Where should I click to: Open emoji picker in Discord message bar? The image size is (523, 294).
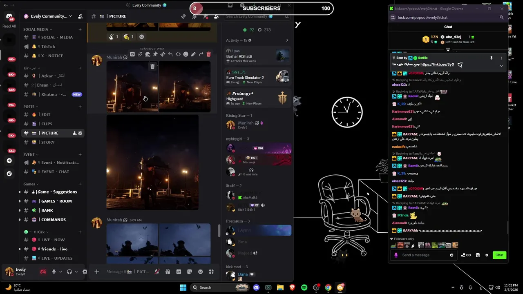(200, 272)
